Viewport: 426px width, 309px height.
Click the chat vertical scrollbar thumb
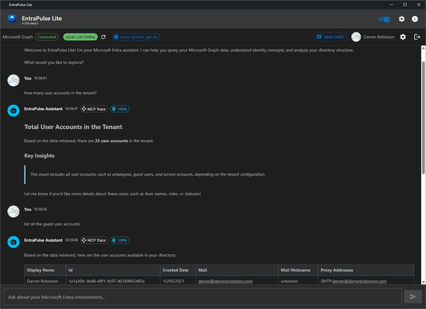click(x=423, y=118)
